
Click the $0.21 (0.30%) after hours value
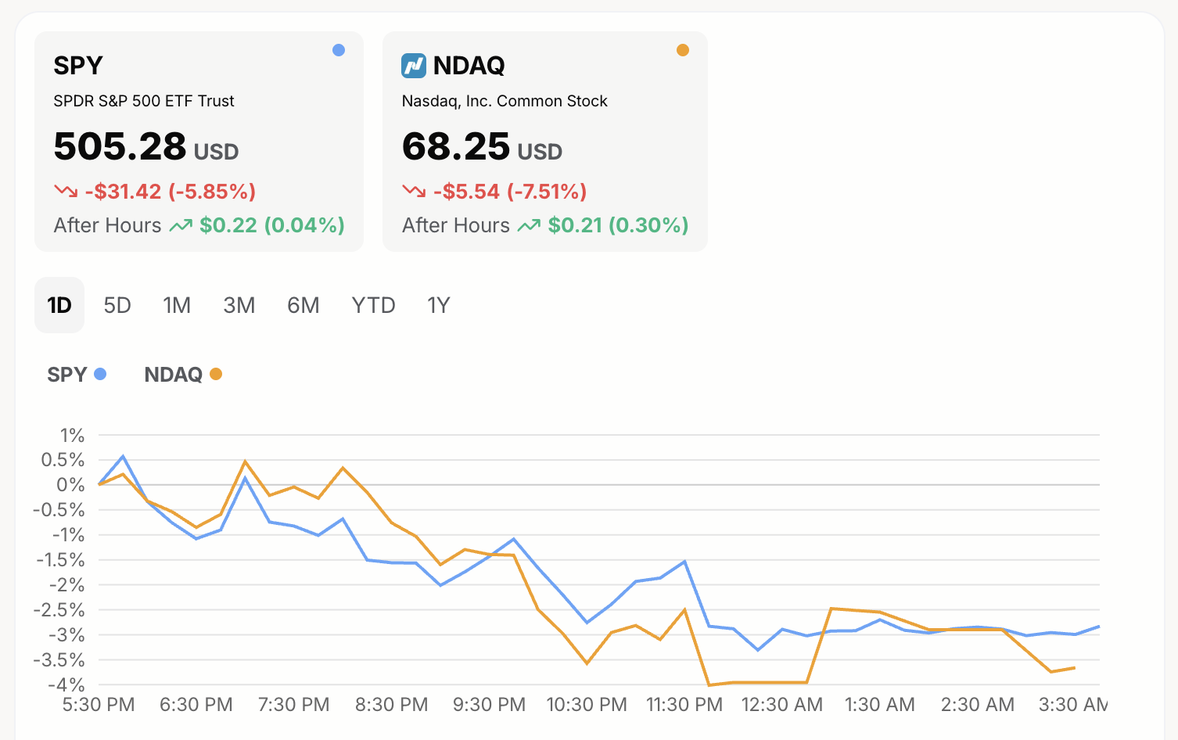(x=618, y=225)
